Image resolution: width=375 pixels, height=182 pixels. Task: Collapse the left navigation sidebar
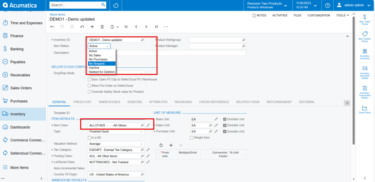click(41, 178)
